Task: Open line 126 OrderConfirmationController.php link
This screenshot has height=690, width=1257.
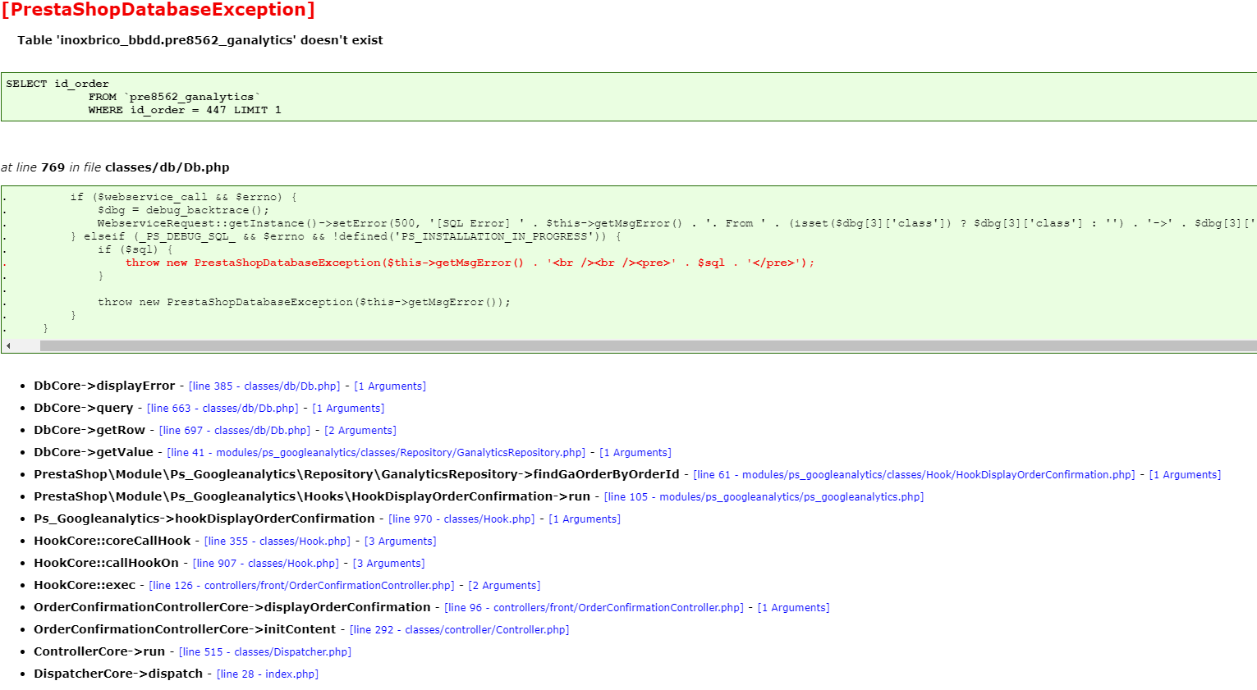Action: (x=302, y=586)
